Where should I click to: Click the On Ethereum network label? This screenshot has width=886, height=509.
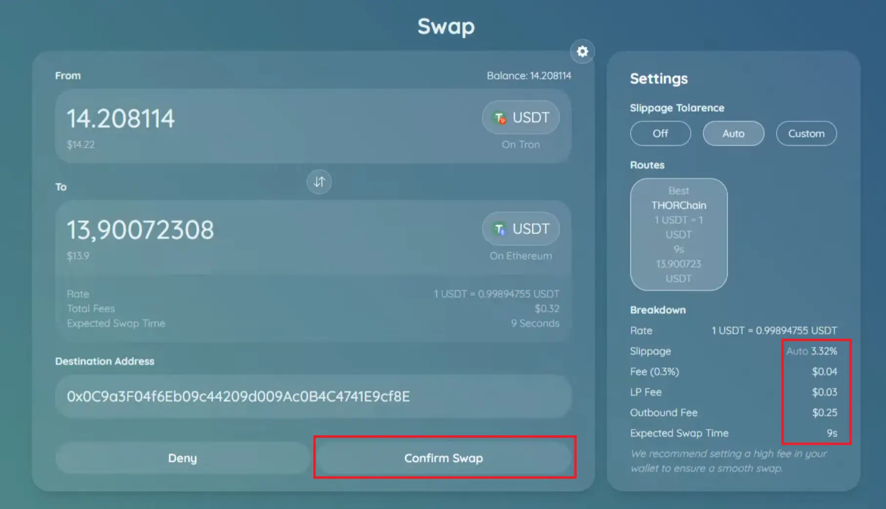(520, 256)
